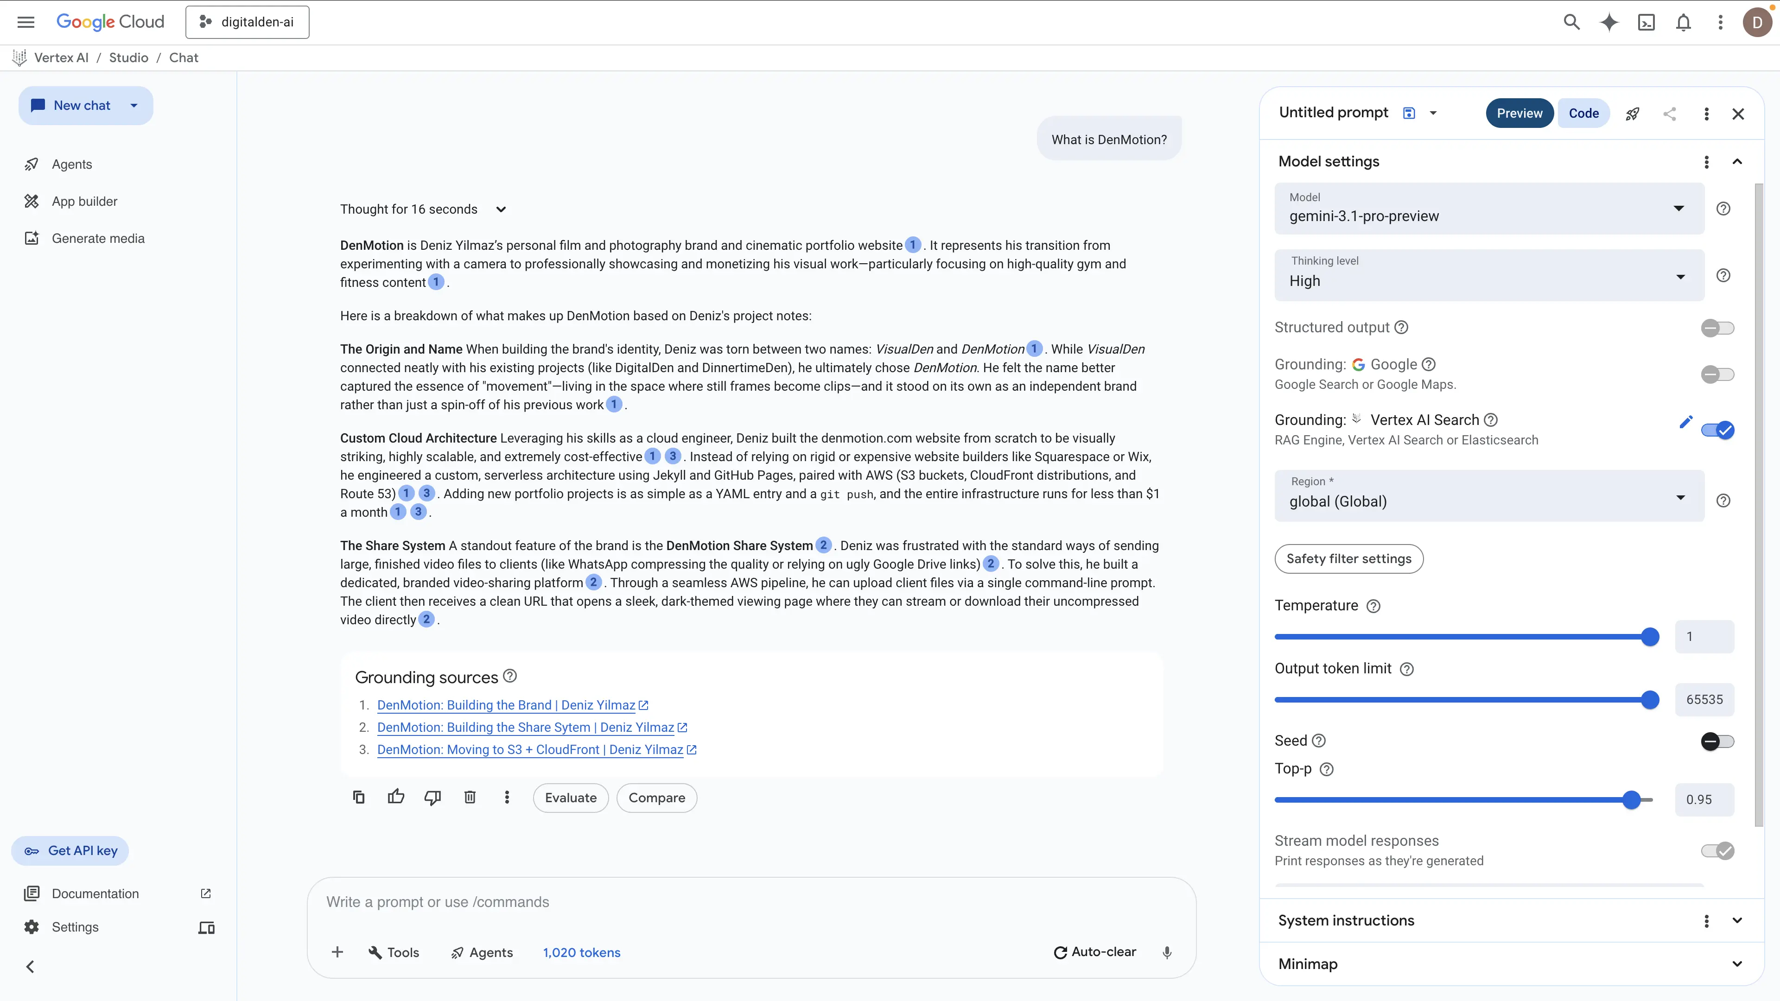The width and height of the screenshot is (1780, 1001).
Task: Open the Thinking level dropdown
Action: (x=1489, y=276)
